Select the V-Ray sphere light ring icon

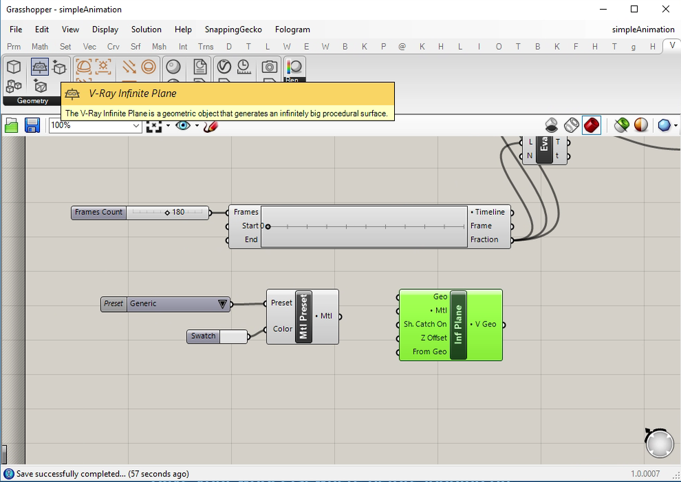[149, 67]
